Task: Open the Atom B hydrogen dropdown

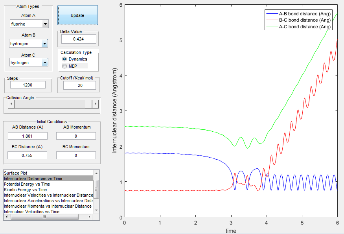Action: point(29,44)
